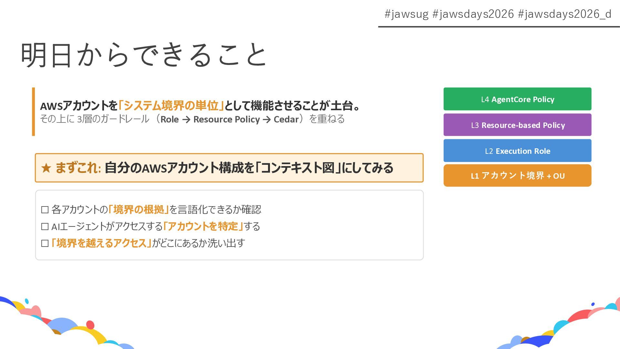
Task: Click the #jawsdays2026_d hashtag
Action: (x=564, y=14)
